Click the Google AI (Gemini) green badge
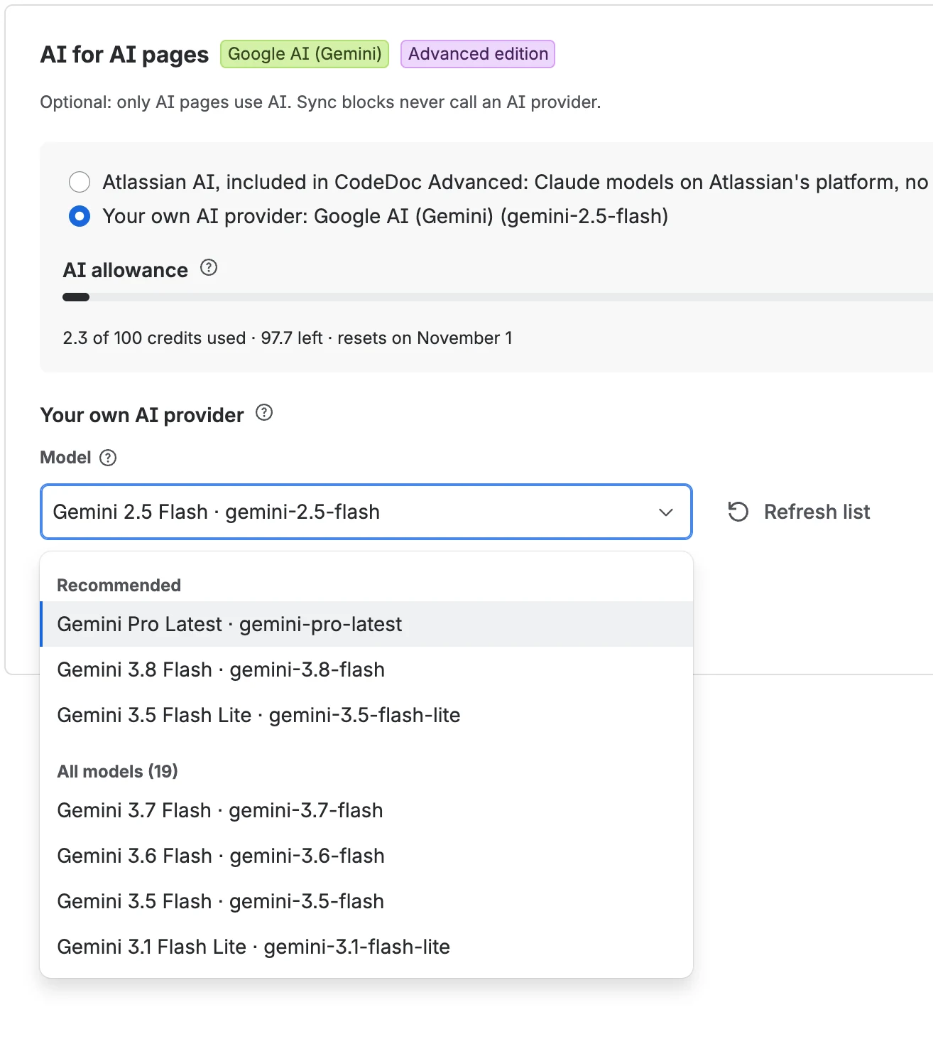933x1049 pixels. [x=305, y=54]
